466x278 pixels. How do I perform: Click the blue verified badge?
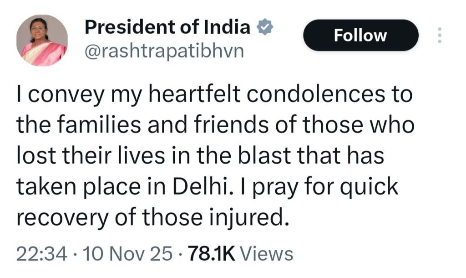tap(264, 29)
